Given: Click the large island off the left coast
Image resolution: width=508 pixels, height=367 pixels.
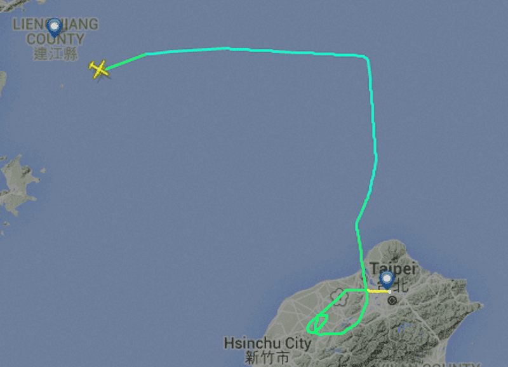Looking at the screenshot, I should coord(18,185).
